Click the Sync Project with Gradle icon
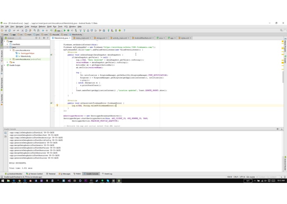 [x=108, y=31]
